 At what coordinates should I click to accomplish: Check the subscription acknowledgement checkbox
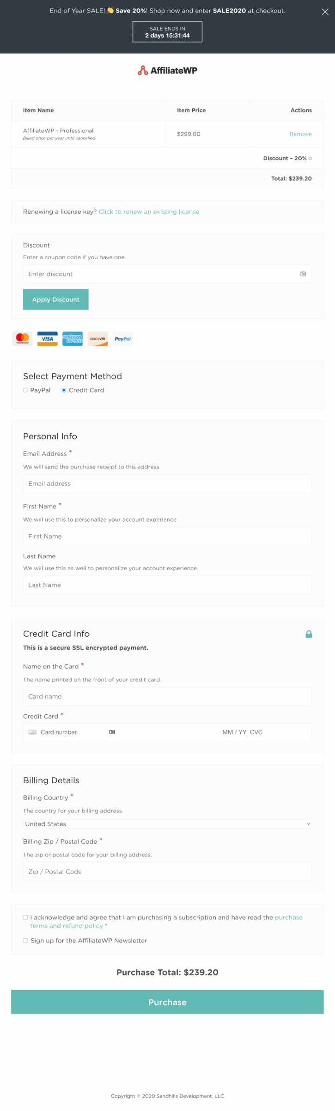click(x=25, y=917)
